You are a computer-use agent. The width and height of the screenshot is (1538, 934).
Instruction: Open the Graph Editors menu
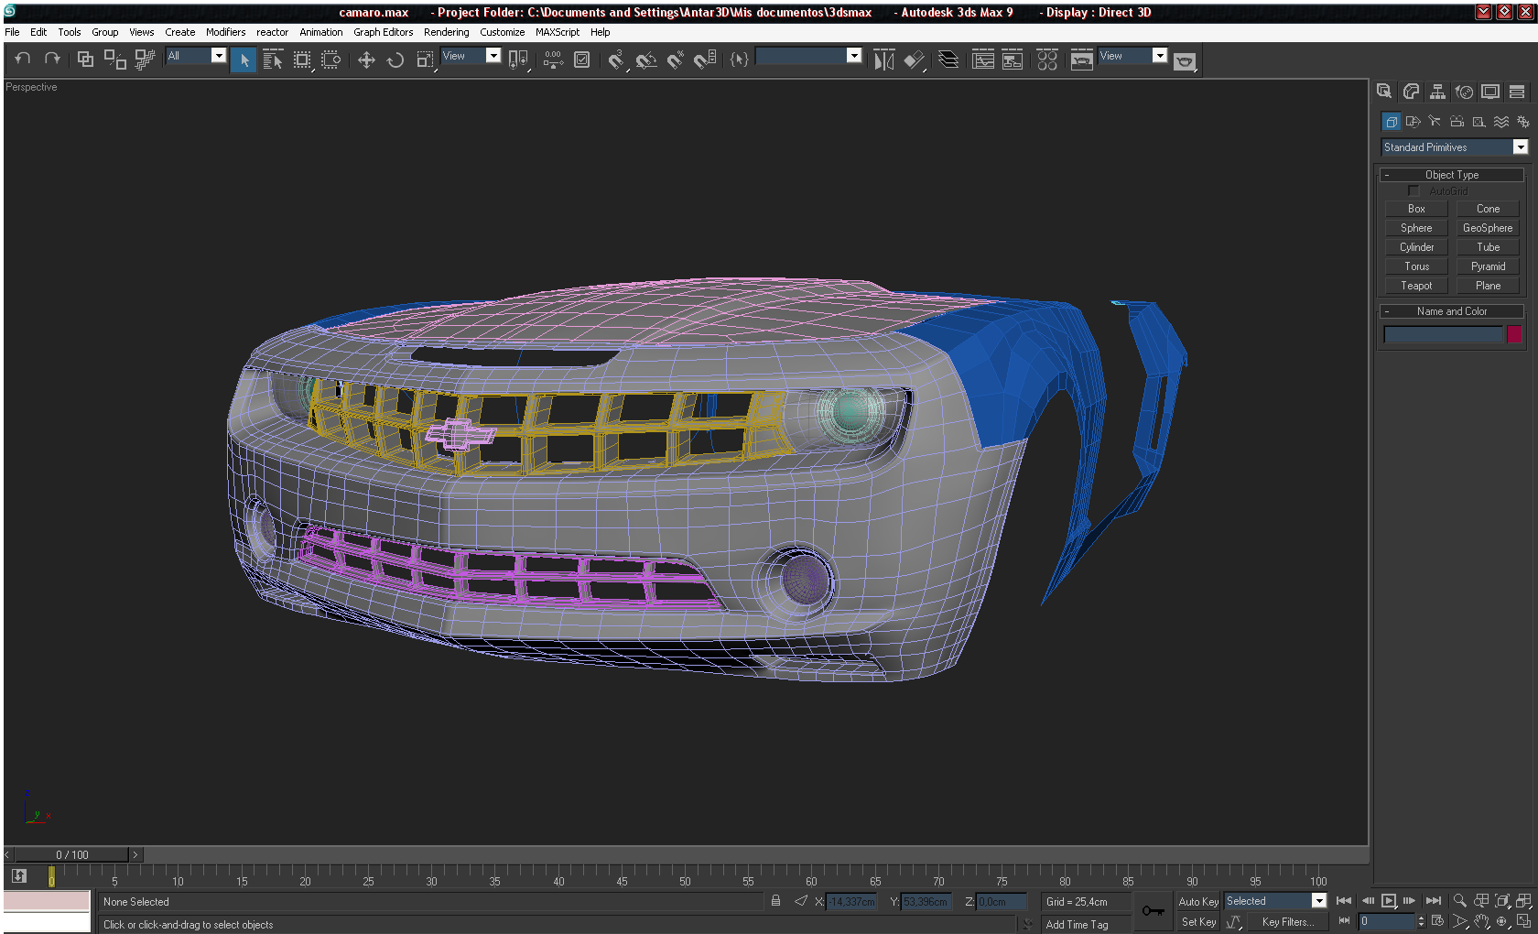[x=384, y=32]
